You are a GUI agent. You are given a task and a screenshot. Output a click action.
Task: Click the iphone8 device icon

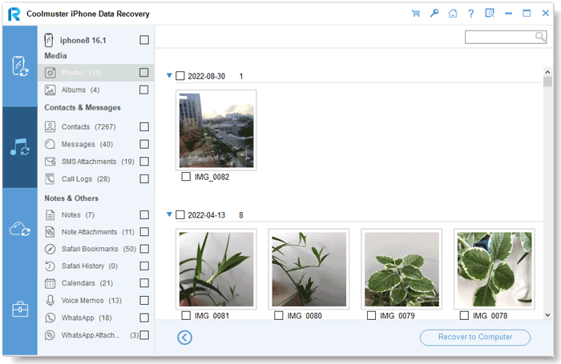49,40
